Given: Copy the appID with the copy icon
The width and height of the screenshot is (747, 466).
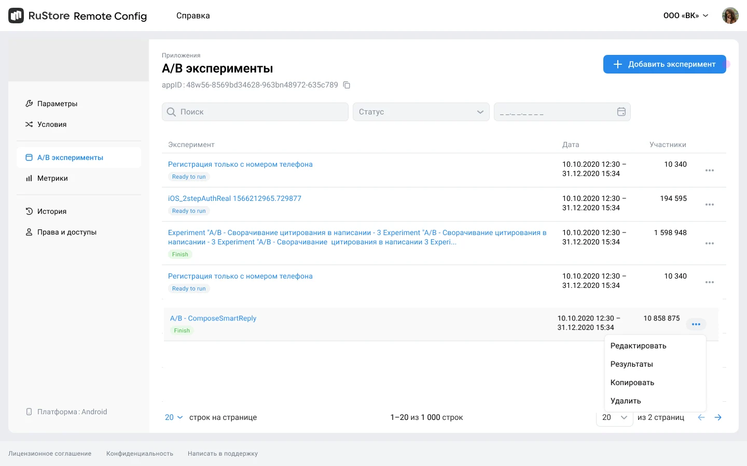Looking at the screenshot, I should point(347,85).
